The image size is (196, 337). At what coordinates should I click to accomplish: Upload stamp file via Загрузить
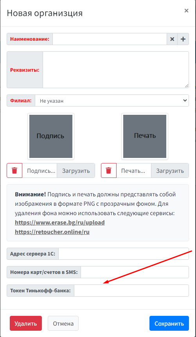coord(170,170)
